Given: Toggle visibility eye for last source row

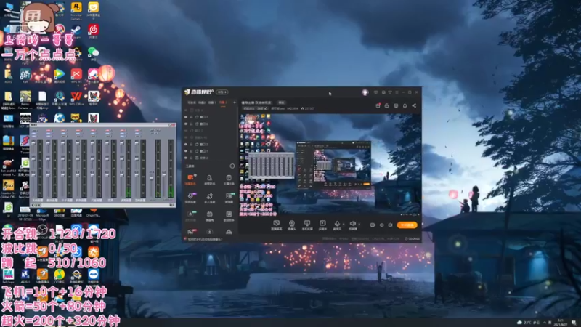Looking at the screenshot, I should tap(186, 158).
